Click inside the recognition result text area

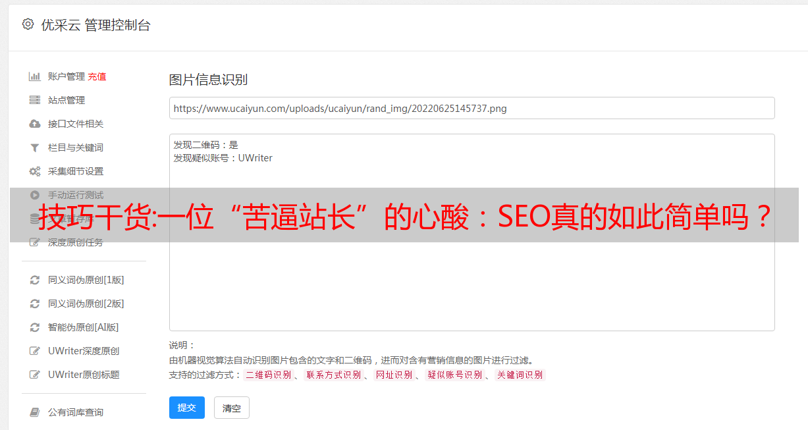click(x=471, y=232)
